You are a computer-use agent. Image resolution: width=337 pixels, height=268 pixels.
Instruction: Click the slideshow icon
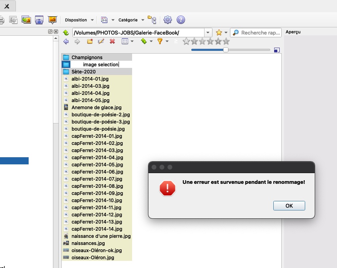(53, 20)
